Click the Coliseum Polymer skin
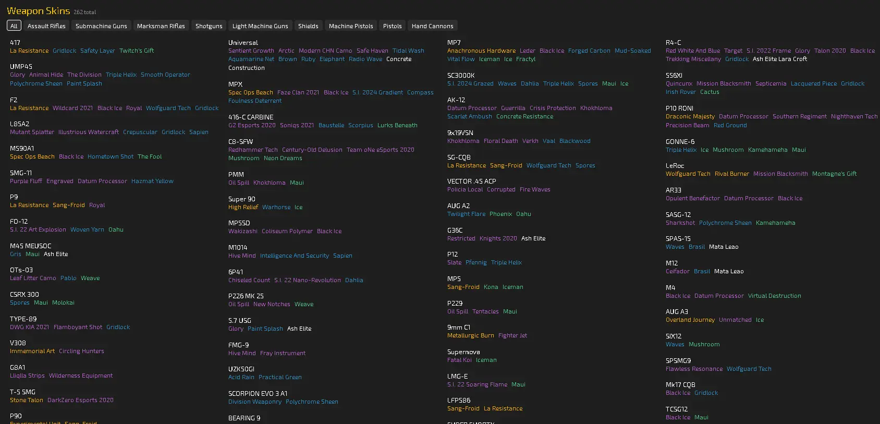This screenshot has height=424, width=880. (x=287, y=231)
